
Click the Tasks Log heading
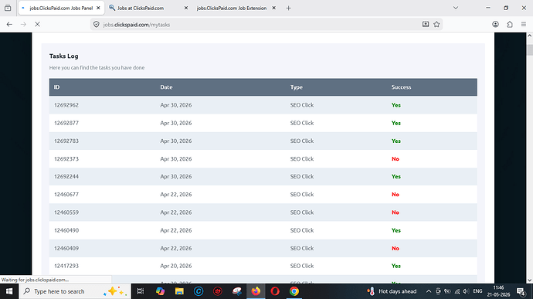click(x=63, y=56)
